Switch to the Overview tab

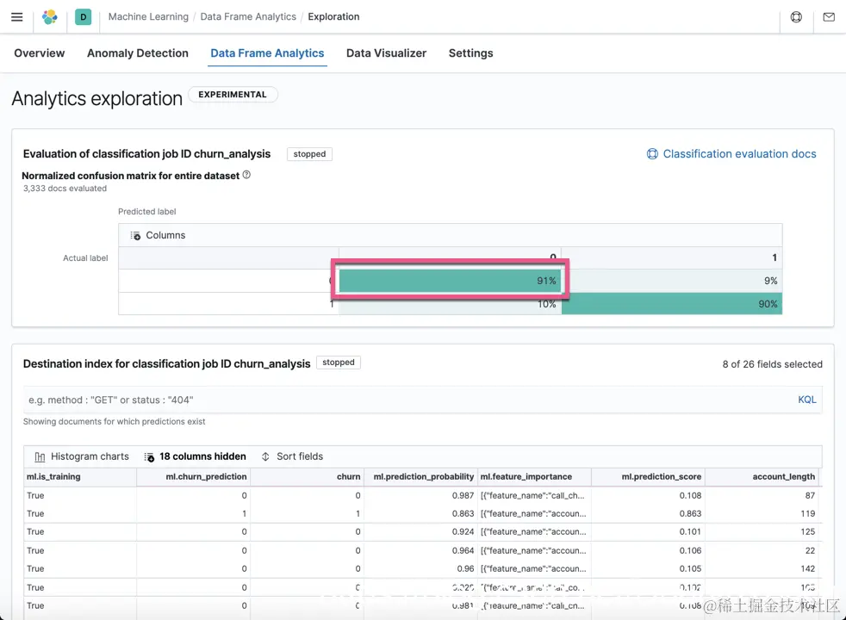click(x=40, y=53)
